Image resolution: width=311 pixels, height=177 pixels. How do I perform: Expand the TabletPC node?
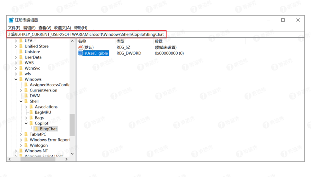[x=21, y=135]
